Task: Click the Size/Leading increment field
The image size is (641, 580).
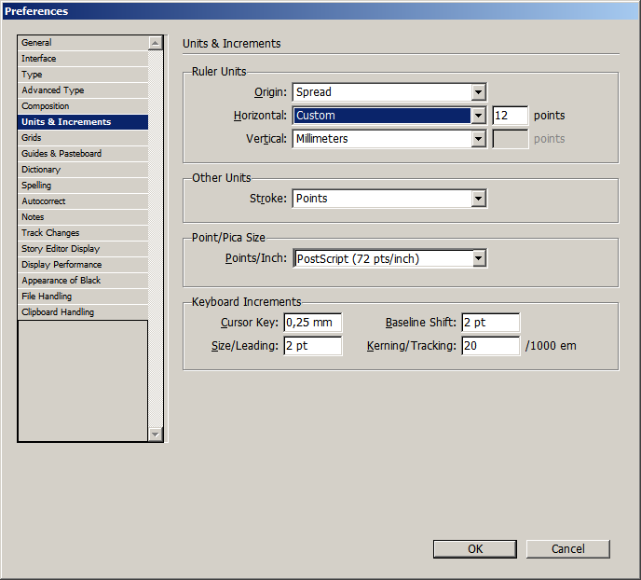Action: tap(313, 346)
